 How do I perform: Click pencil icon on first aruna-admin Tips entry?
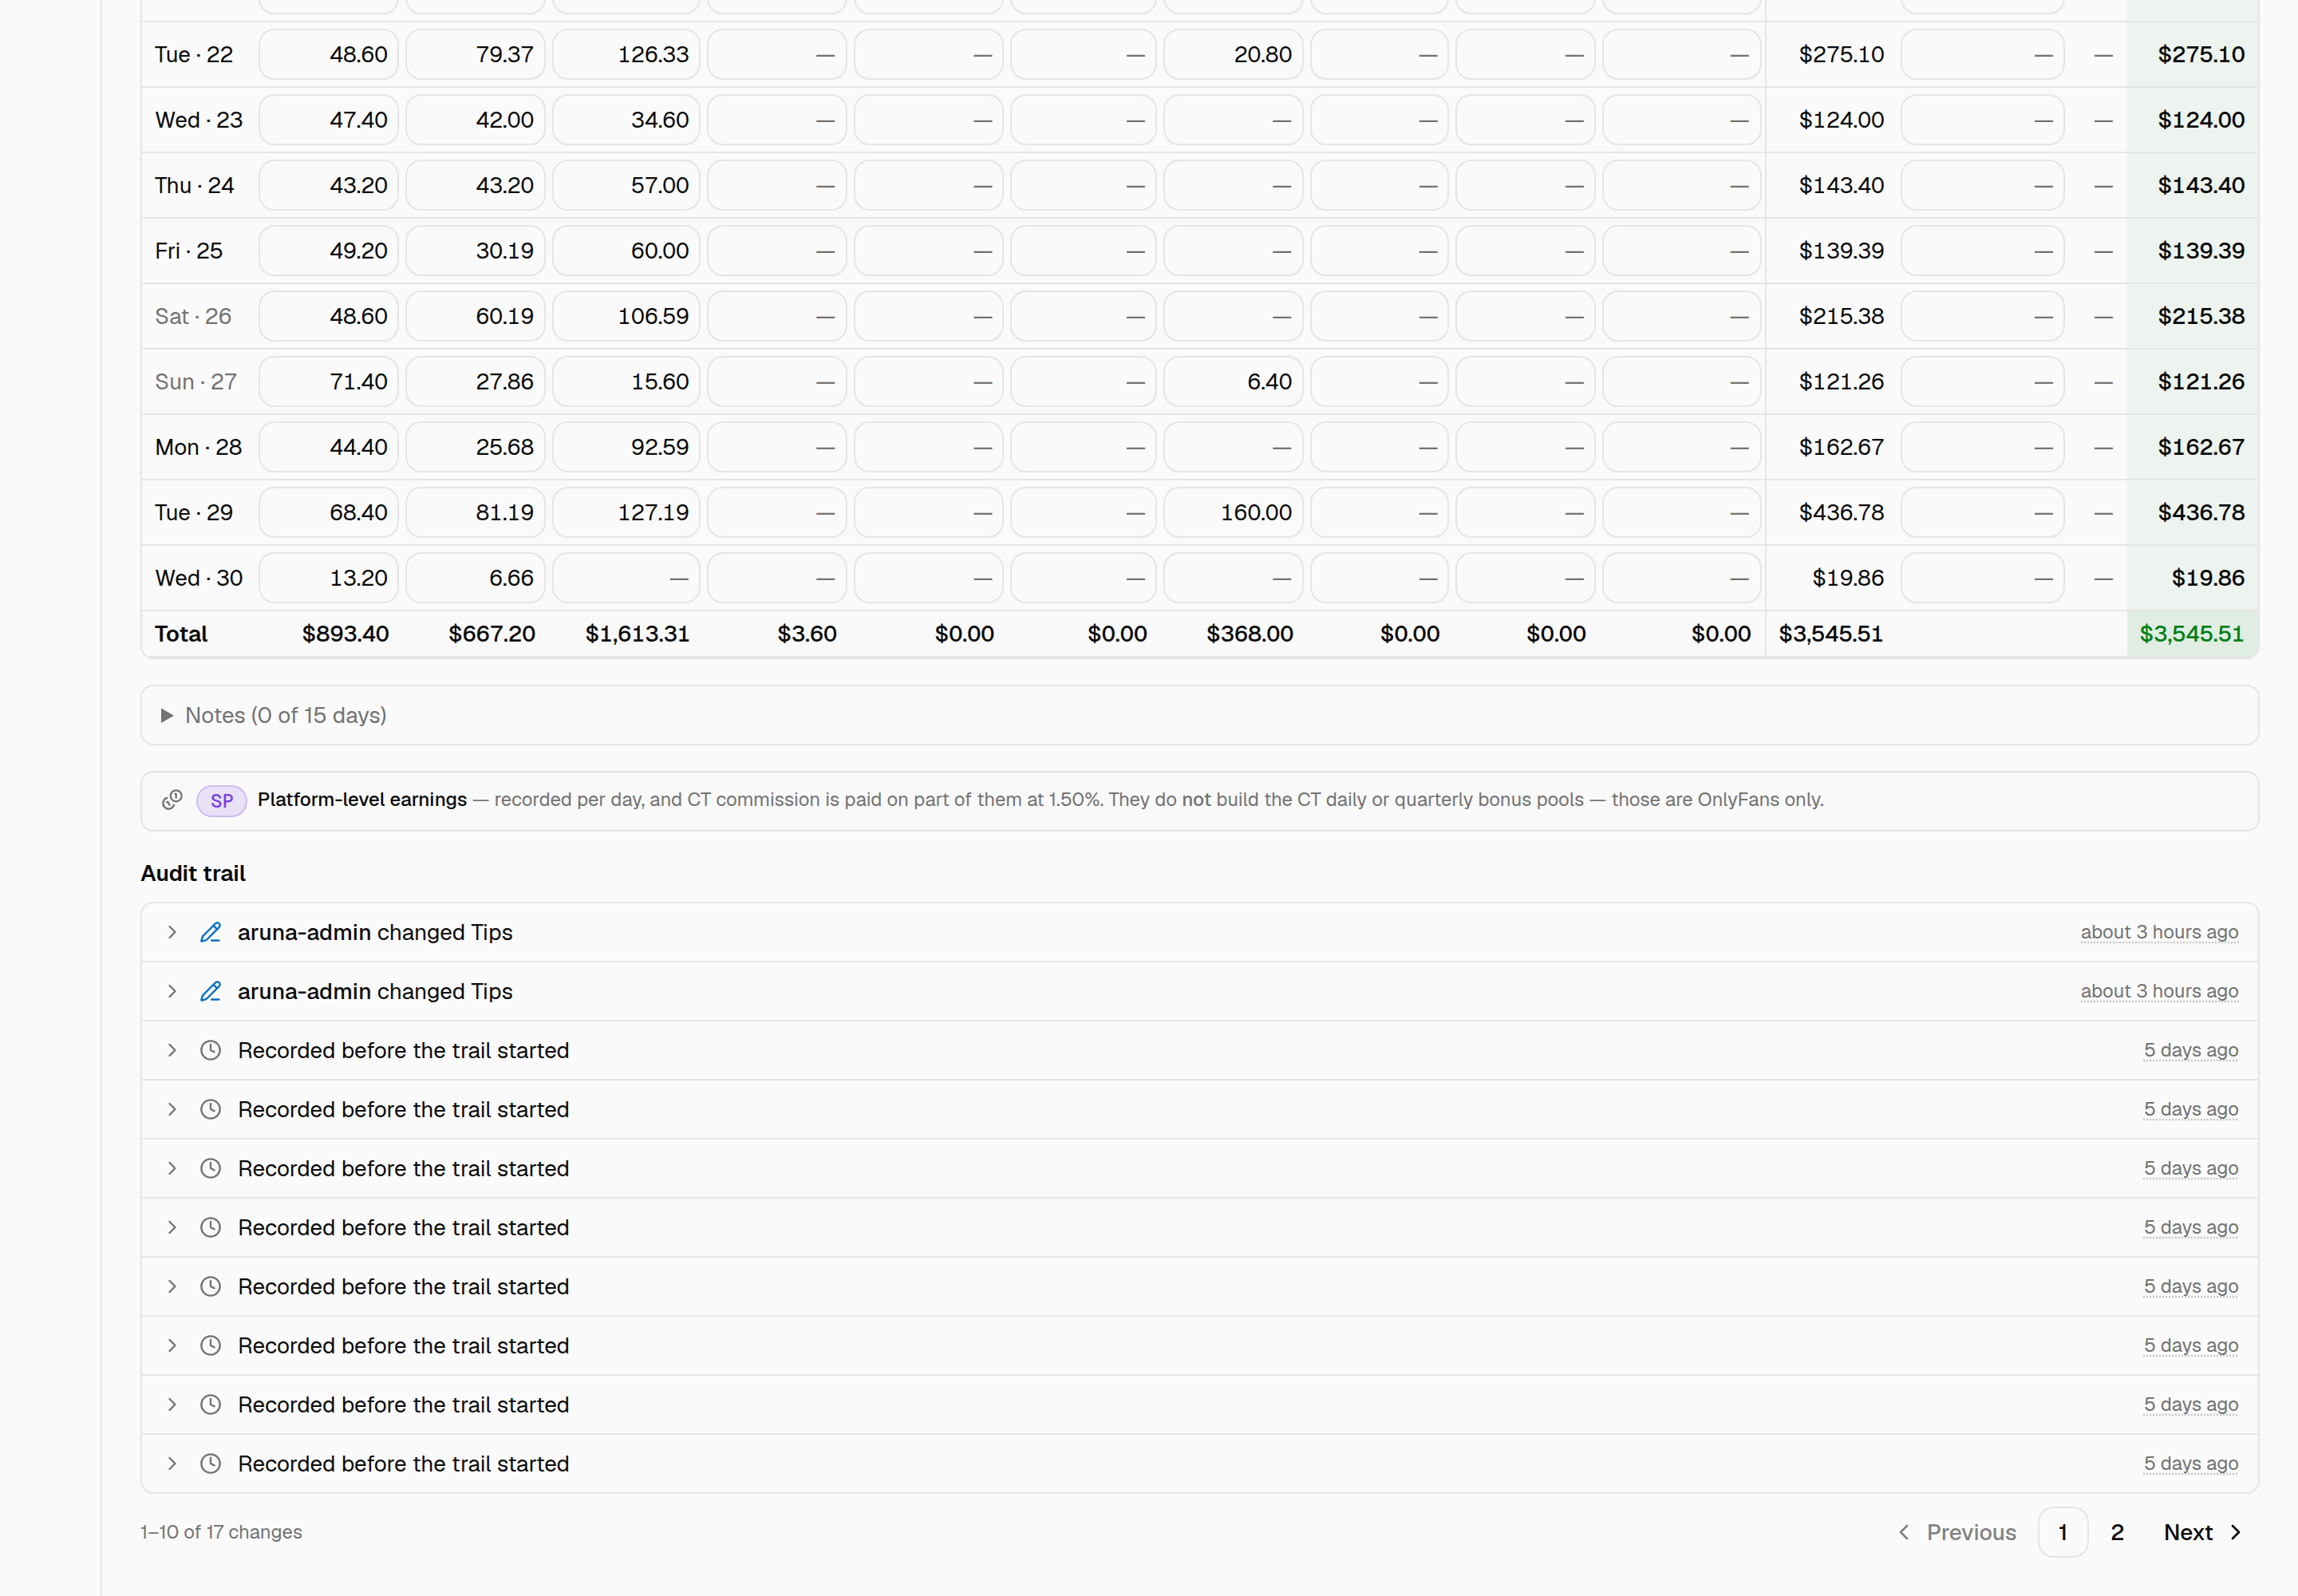click(210, 932)
